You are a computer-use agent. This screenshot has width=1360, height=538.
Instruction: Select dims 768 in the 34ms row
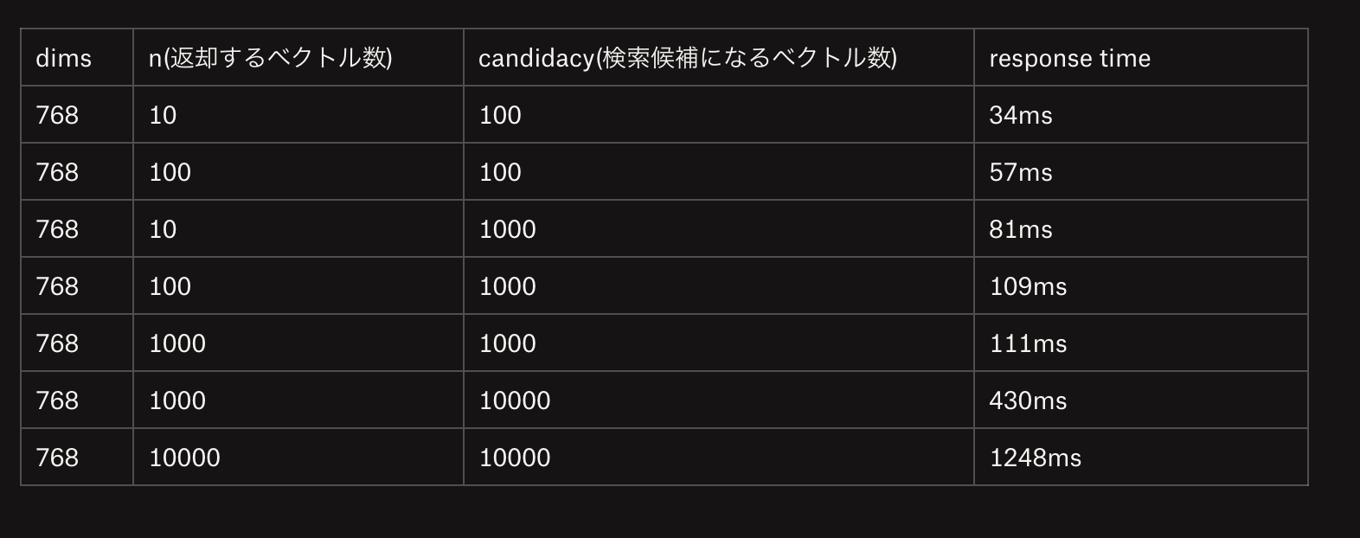pyautogui.click(x=57, y=115)
